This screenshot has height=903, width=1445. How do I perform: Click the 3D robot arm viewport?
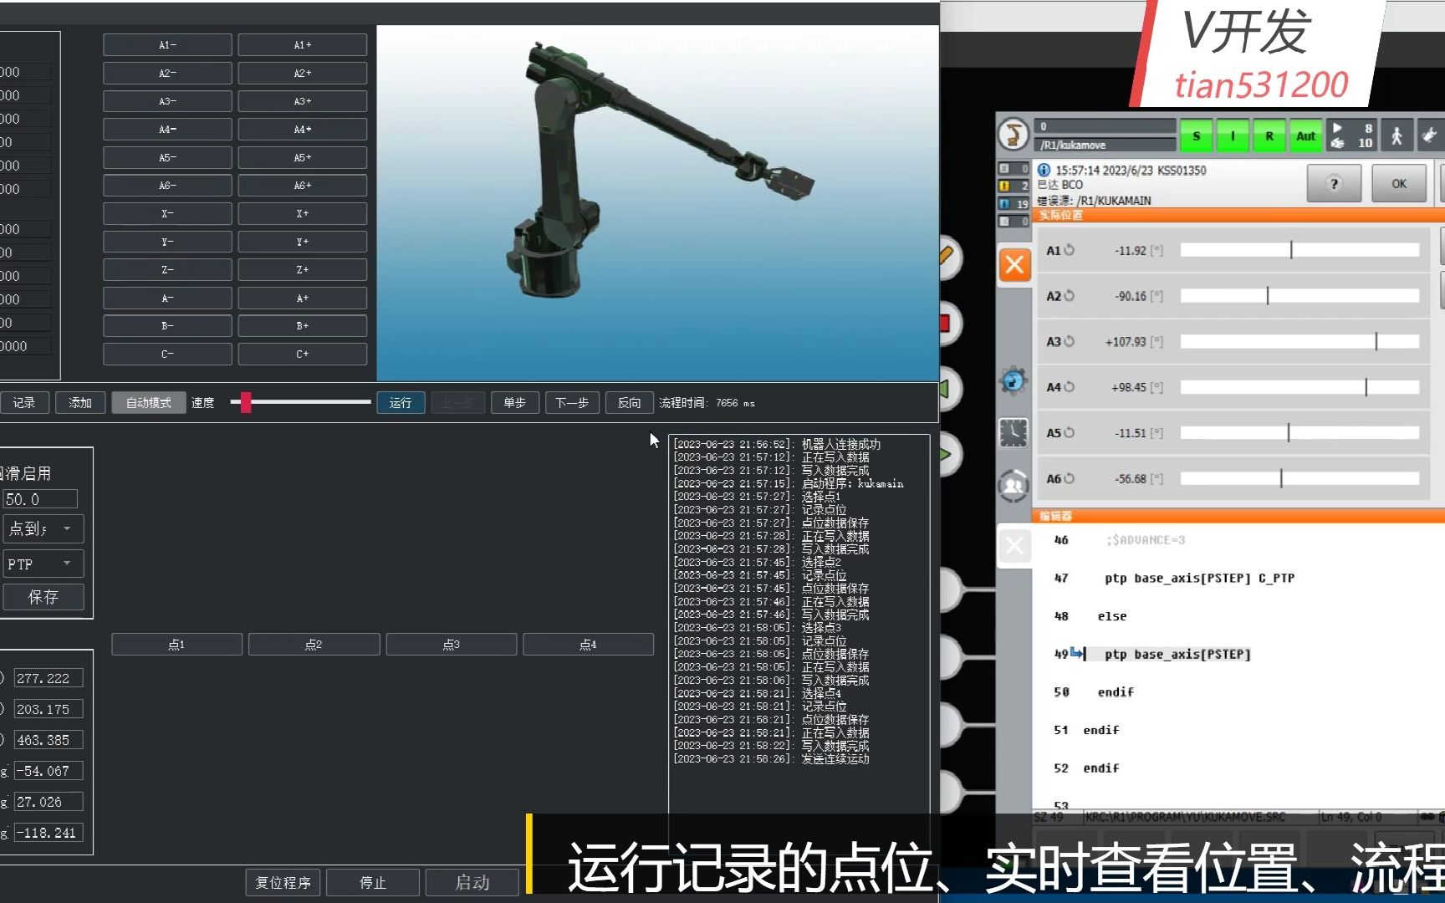[657, 203]
